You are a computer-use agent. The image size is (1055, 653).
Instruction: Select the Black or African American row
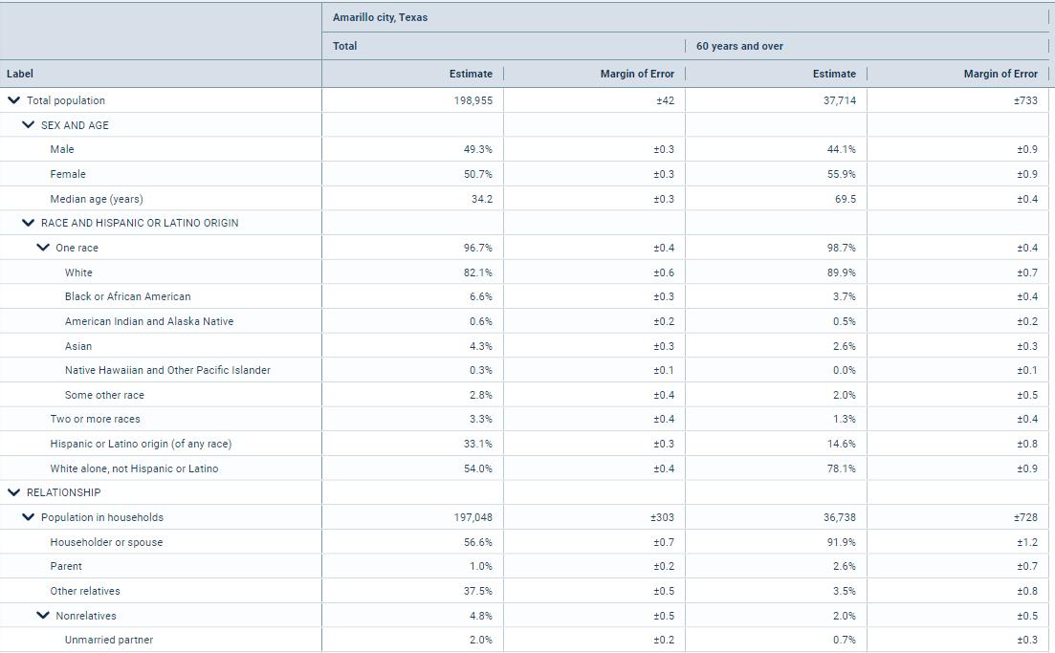[127, 296]
